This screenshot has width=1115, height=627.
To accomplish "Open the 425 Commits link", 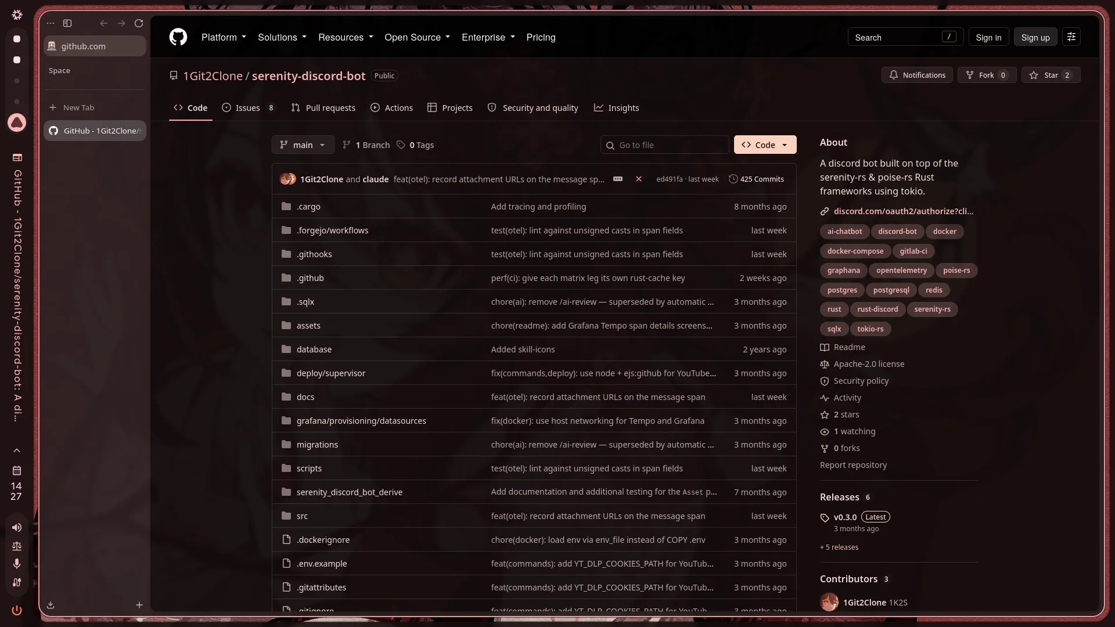I will coord(756,179).
